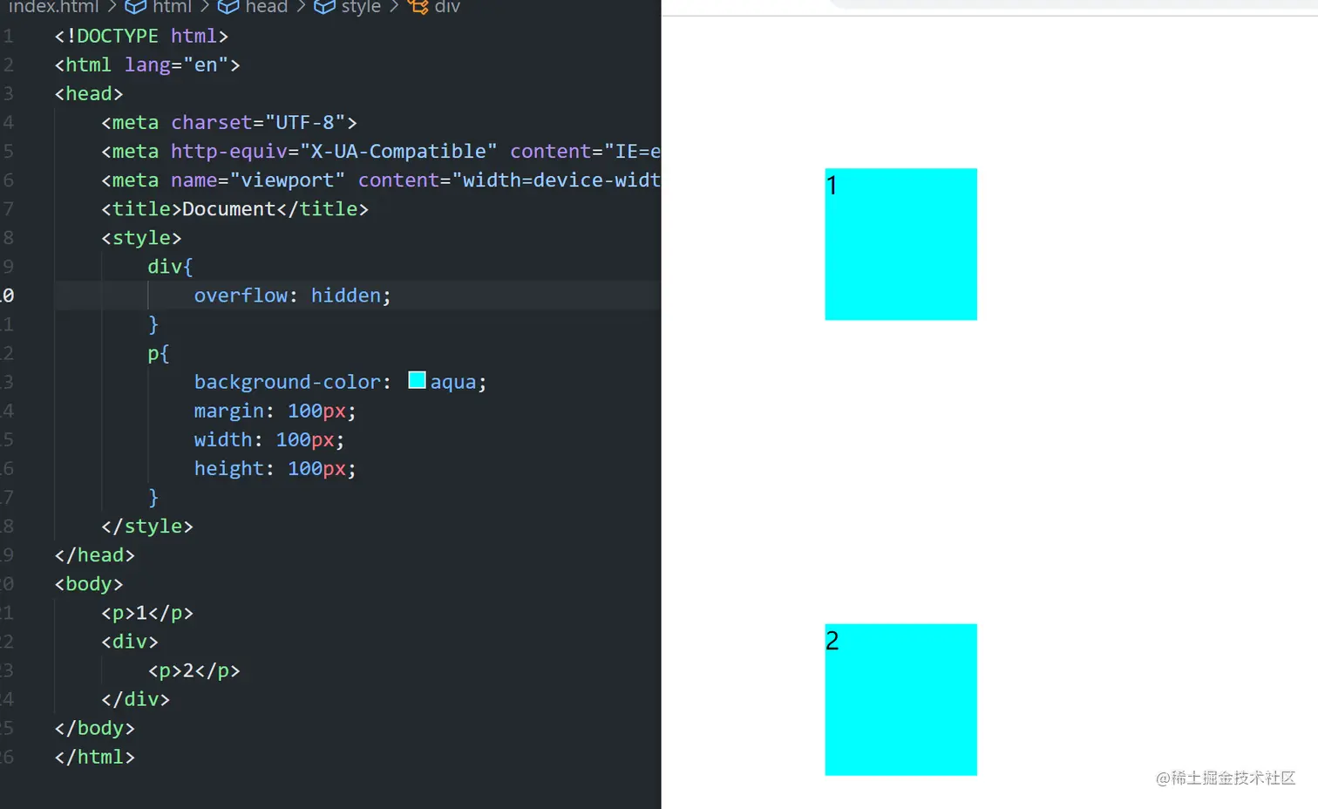The height and width of the screenshot is (809, 1318).
Task: Click the head breadcrumb segment
Action: point(266,7)
